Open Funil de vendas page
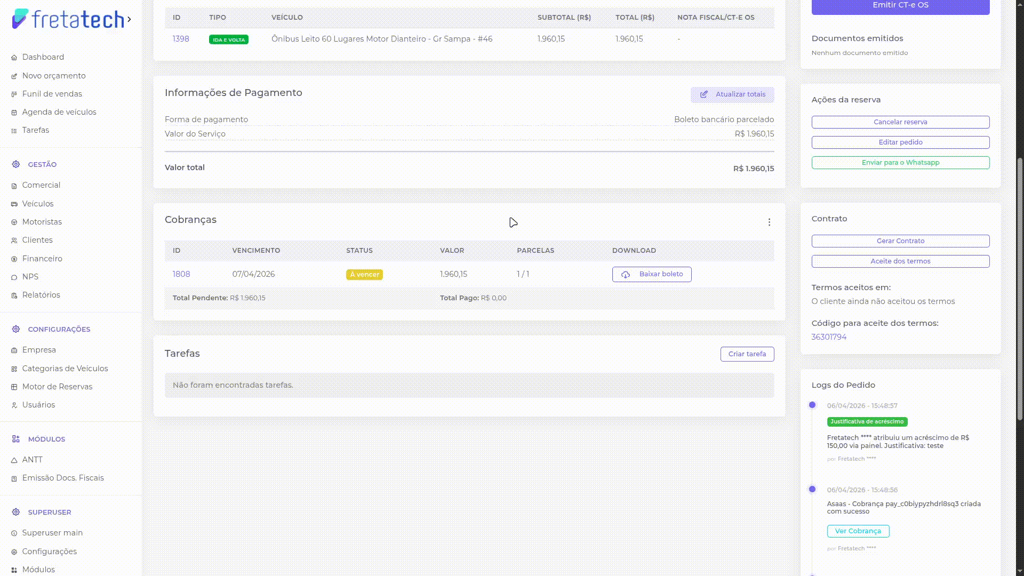Image resolution: width=1024 pixels, height=576 pixels. pyautogui.click(x=52, y=94)
